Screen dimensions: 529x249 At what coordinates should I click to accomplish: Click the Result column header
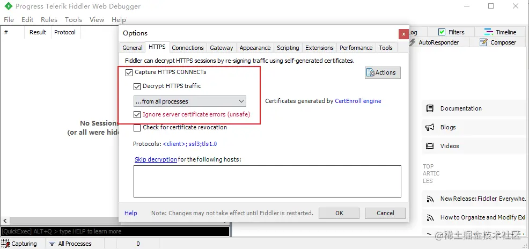38,32
